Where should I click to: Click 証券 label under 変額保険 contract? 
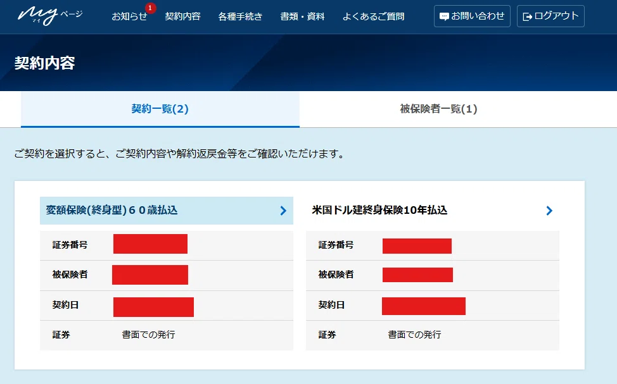pyautogui.click(x=61, y=335)
